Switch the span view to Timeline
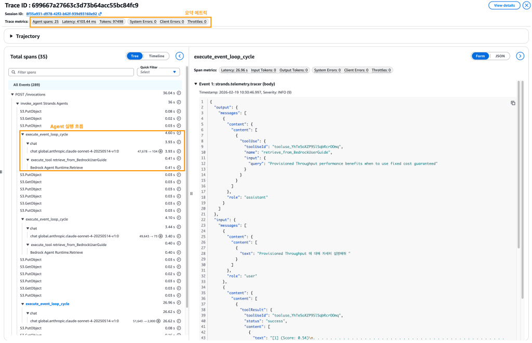The width and height of the screenshot is (532, 343). point(157,56)
